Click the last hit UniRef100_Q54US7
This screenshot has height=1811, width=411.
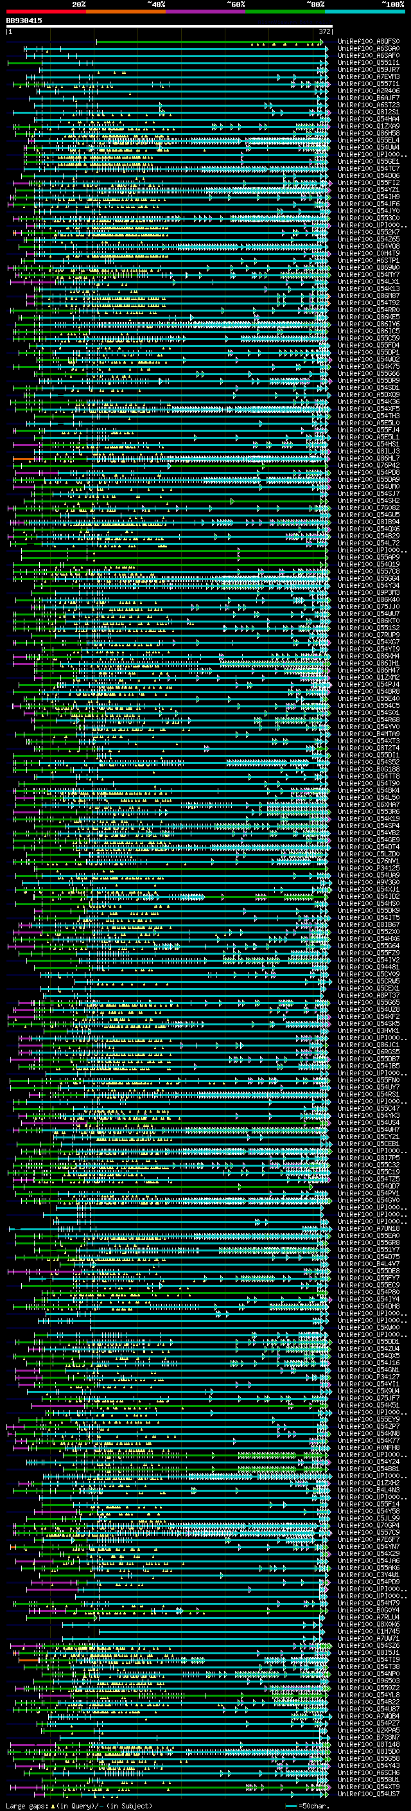pos(368,1794)
